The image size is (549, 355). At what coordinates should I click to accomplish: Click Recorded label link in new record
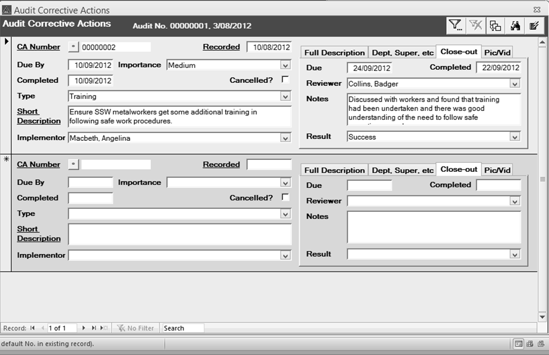(221, 165)
